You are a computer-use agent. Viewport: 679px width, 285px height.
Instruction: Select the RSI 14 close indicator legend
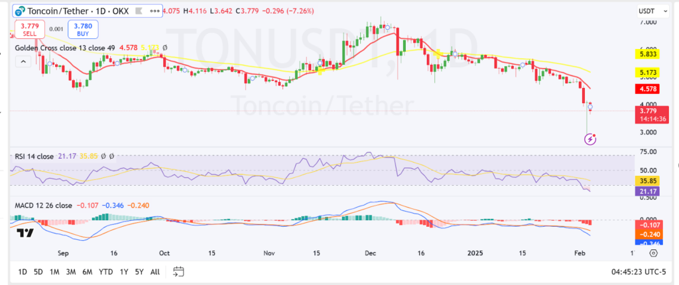coord(34,156)
